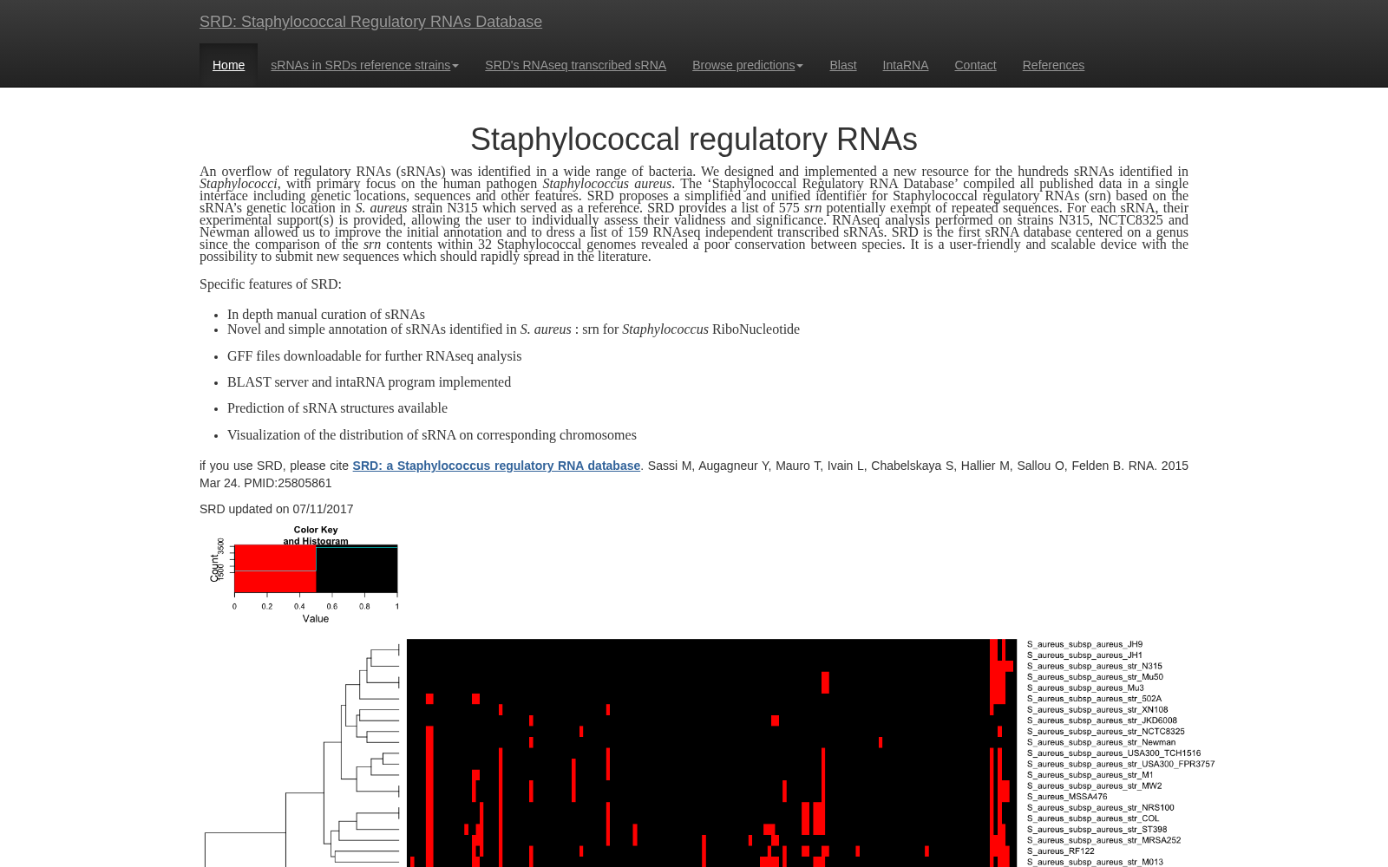Click the bullet In depth manual curation of sRNAs
The width and height of the screenshot is (1388, 867).
pos(326,315)
